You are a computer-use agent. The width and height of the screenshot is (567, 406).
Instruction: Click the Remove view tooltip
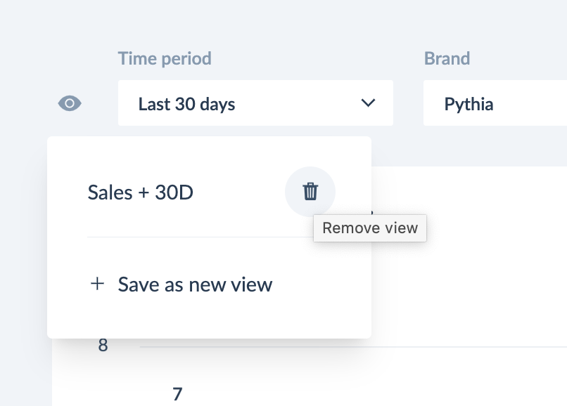370,228
